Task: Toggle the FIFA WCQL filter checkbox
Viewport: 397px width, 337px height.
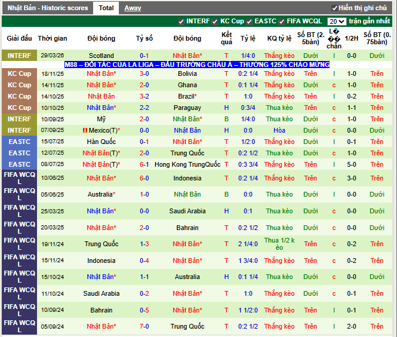Action: (x=281, y=22)
